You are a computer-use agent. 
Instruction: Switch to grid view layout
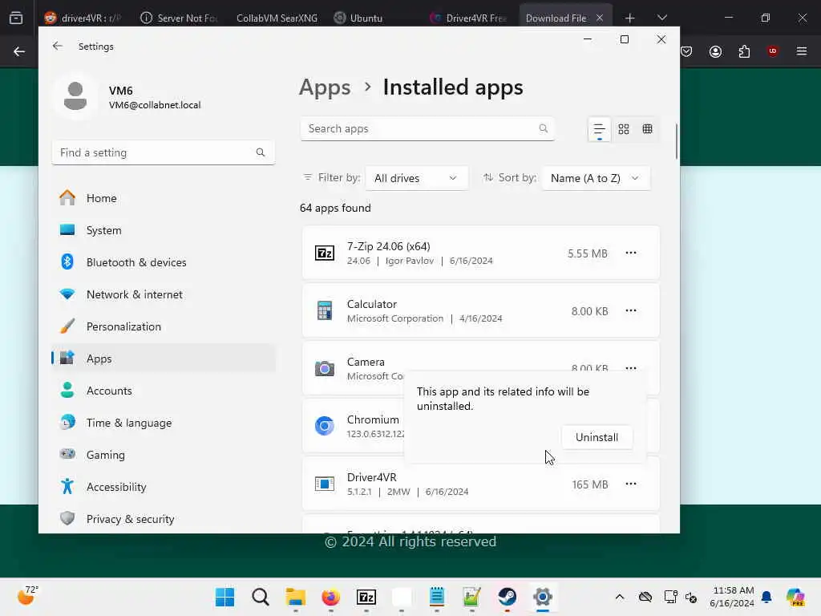click(x=624, y=129)
